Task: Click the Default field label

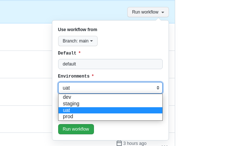Action: [x=67, y=53]
